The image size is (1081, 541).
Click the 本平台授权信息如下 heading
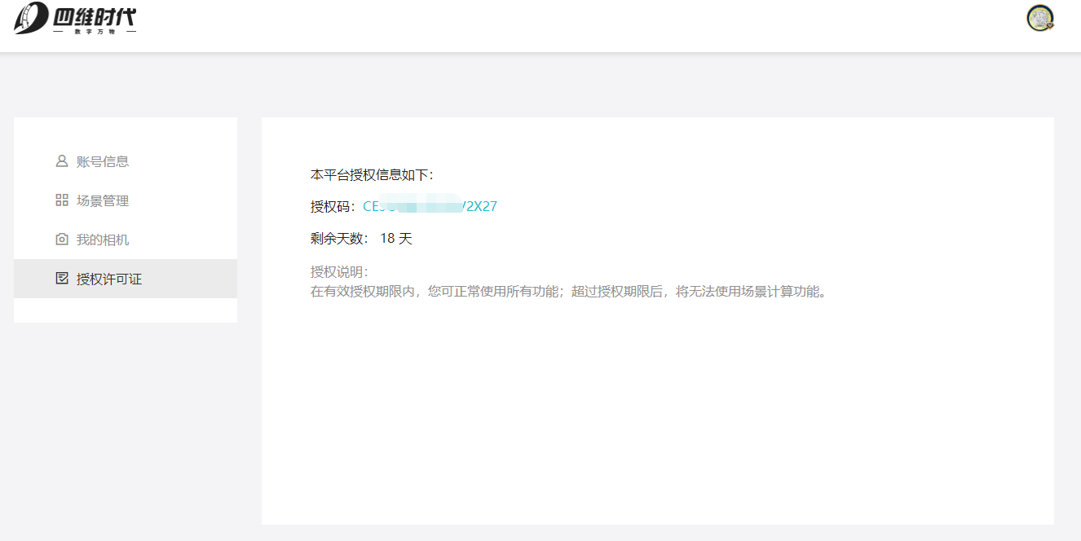pyautogui.click(x=372, y=174)
